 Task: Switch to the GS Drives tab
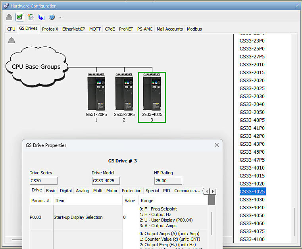pyautogui.click(x=28, y=28)
